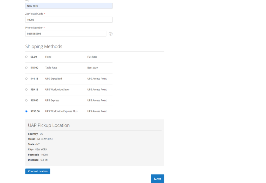Viewport: 266px width, 183px height.
Task: Click the City NEW YORK pickup line
Action: pos(37,150)
